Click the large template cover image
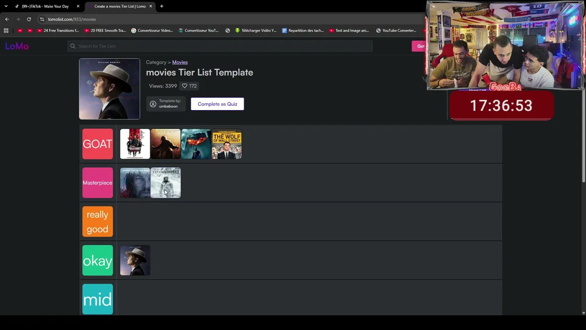The width and height of the screenshot is (586, 330). (x=109, y=89)
